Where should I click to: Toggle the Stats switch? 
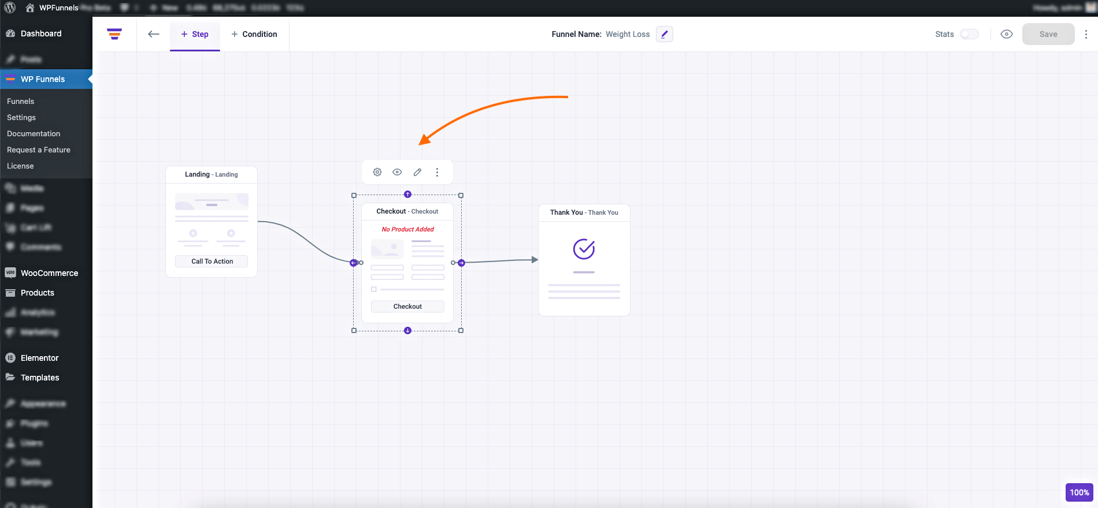pos(969,34)
